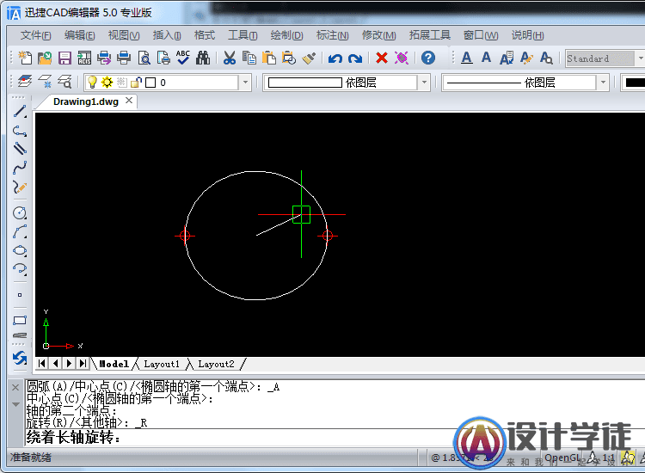Open the 绘制(D) menu
645x473 pixels.
(x=286, y=35)
